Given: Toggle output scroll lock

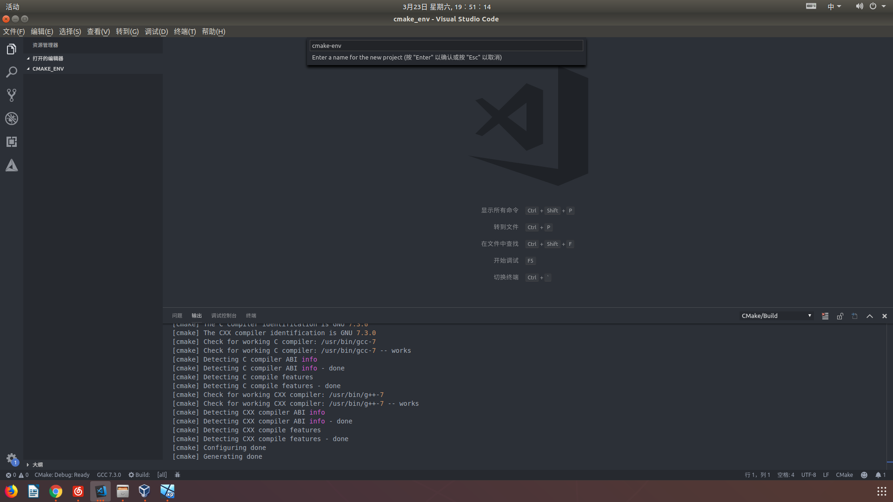Looking at the screenshot, I should tap(840, 316).
